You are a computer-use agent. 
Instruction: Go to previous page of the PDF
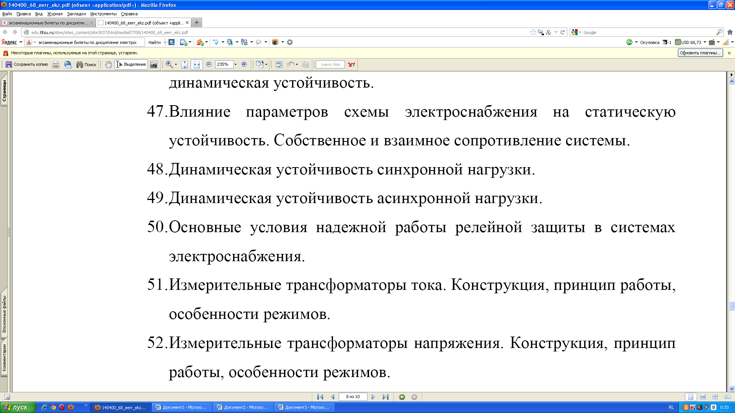coord(333,397)
